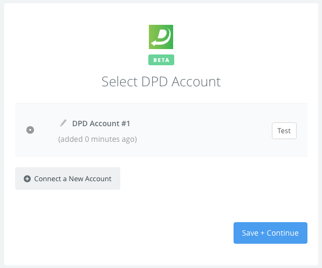Select the DPD Account #1 radio button
322x268 pixels.
point(30,130)
